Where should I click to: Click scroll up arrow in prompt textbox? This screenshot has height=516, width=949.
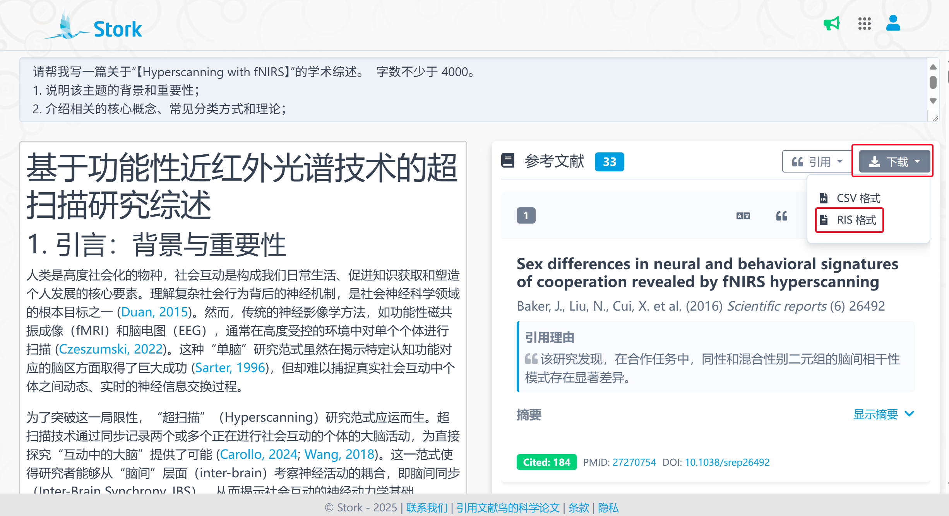click(933, 67)
